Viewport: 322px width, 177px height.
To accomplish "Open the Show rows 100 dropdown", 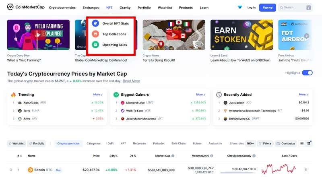I will (250, 143).
